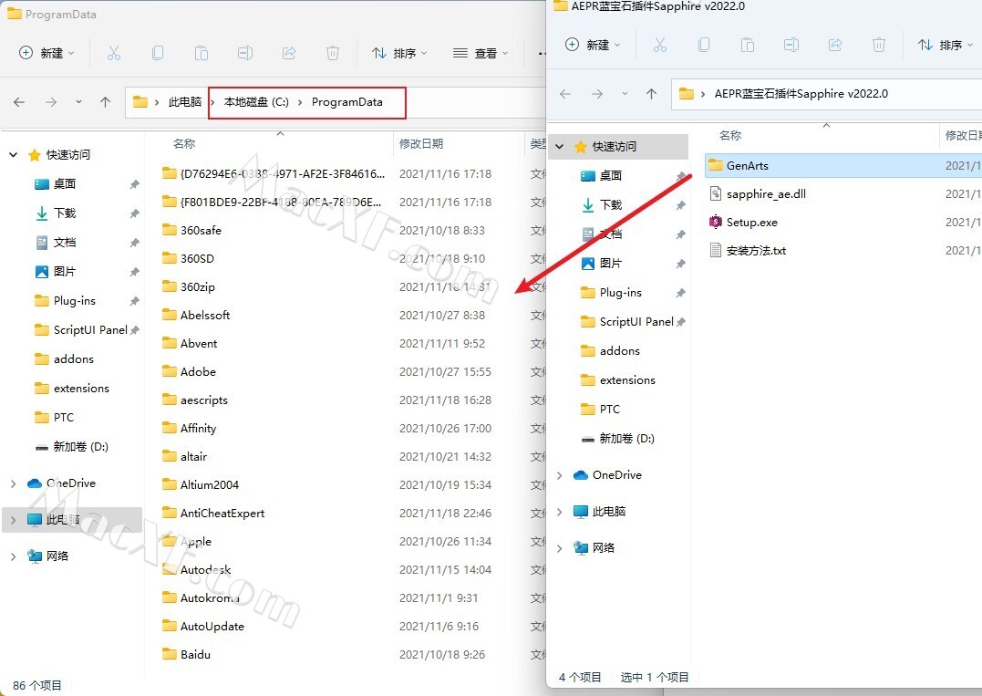Screen dimensions: 982x696
Task: Click the paste icon in Sapphire window
Action: (x=747, y=45)
